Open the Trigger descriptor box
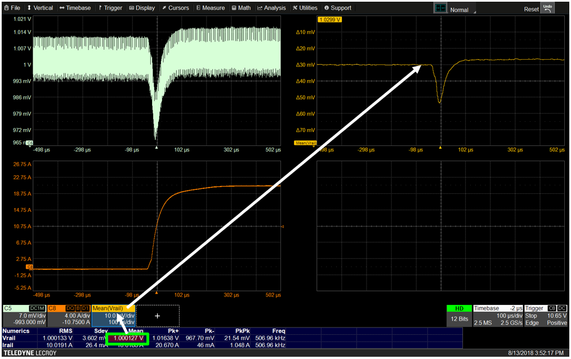The height and width of the screenshot is (359, 571). (546, 314)
